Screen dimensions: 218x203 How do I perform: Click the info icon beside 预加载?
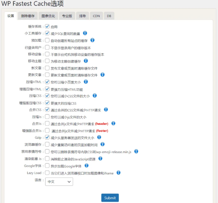point(92,40)
